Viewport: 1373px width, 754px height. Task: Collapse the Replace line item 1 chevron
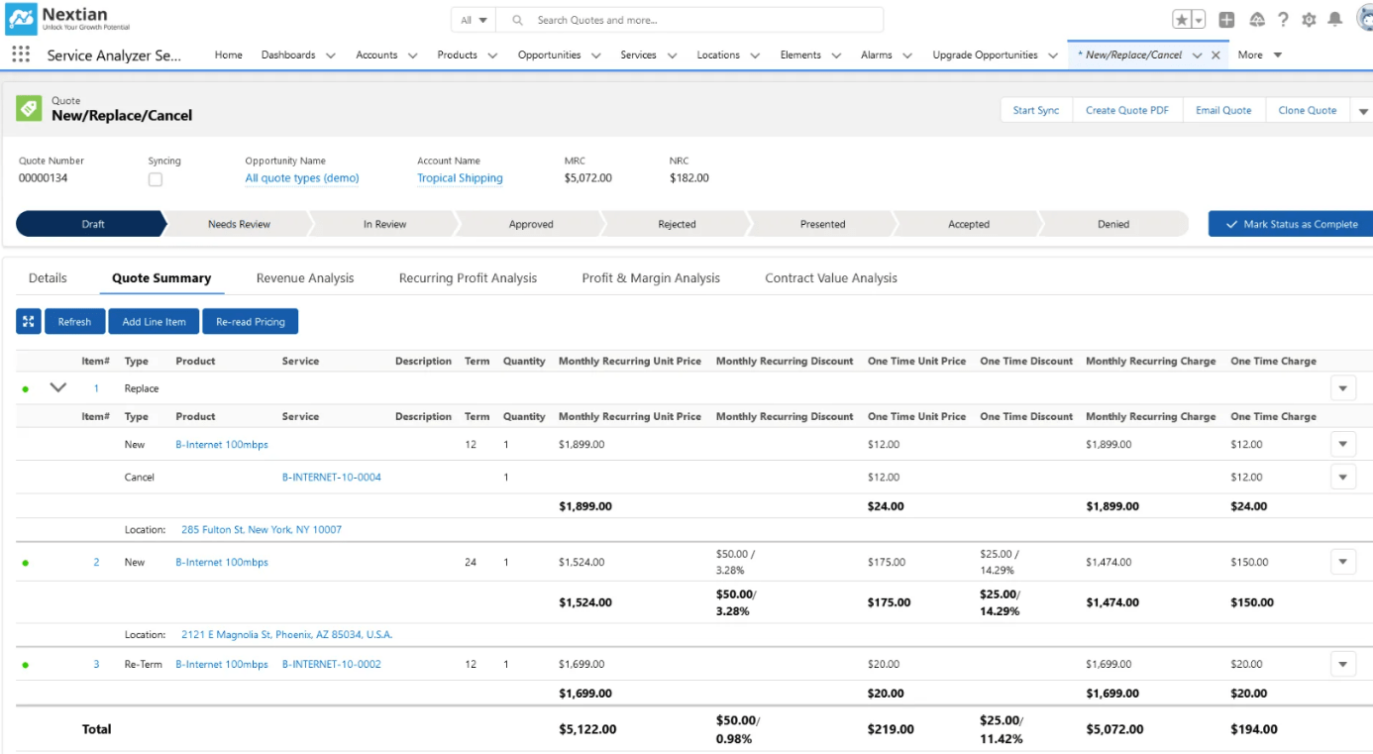click(x=58, y=388)
